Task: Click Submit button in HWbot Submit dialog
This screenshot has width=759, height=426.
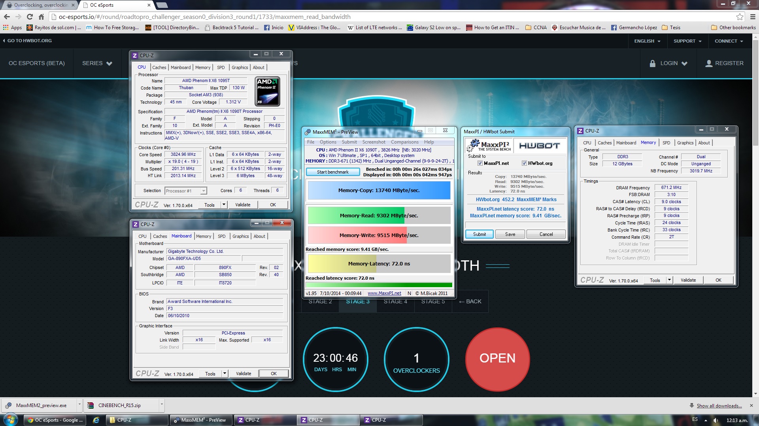Action: (480, 234)
